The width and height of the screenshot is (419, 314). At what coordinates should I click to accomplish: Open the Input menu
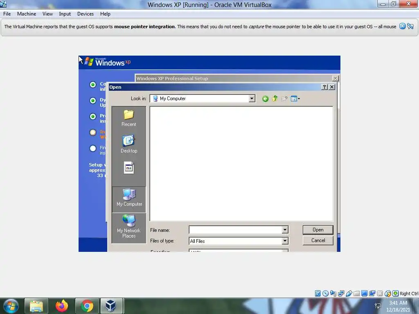[x=65, y=14]
